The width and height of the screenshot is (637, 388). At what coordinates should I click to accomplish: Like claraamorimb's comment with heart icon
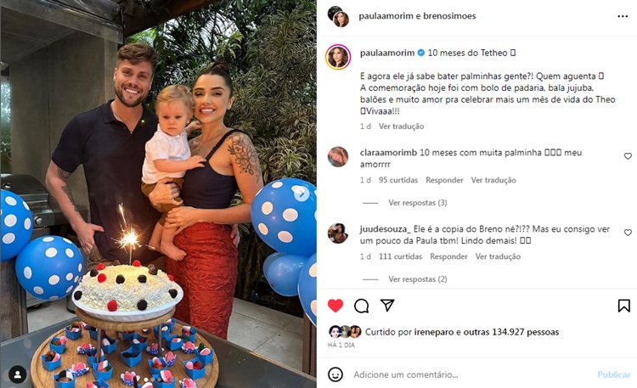click(628, 156)
